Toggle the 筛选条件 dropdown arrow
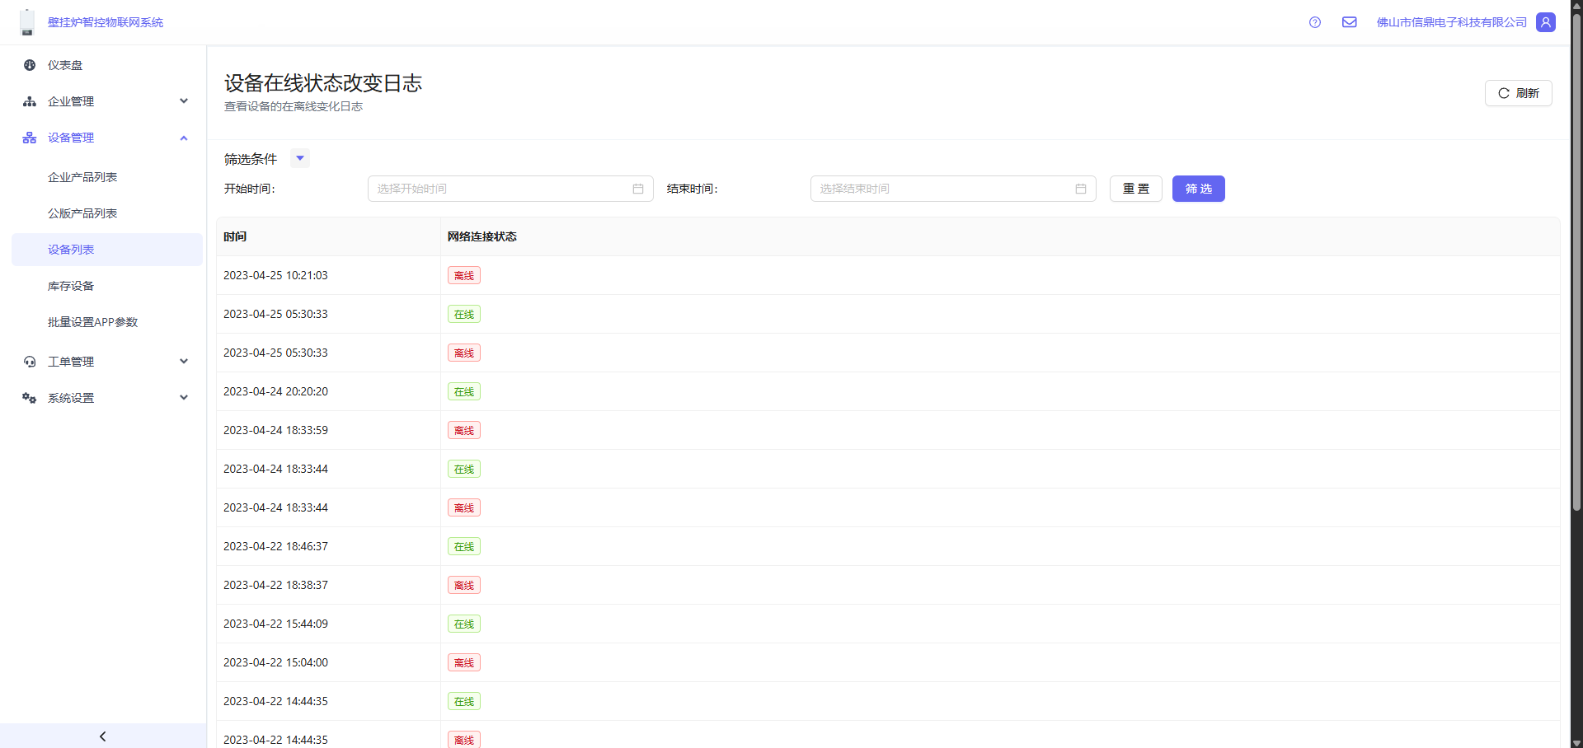This screenshot has width=1583, height=748. click(300, 158)
